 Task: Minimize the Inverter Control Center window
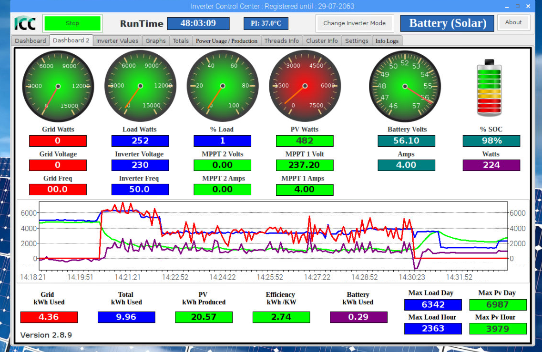(507, 7)
